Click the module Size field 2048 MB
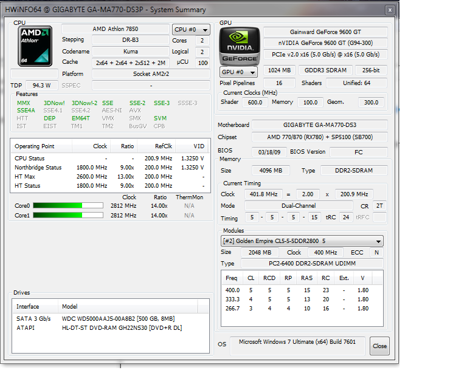Viewport: 467px width, 373px height. (260, 253)
